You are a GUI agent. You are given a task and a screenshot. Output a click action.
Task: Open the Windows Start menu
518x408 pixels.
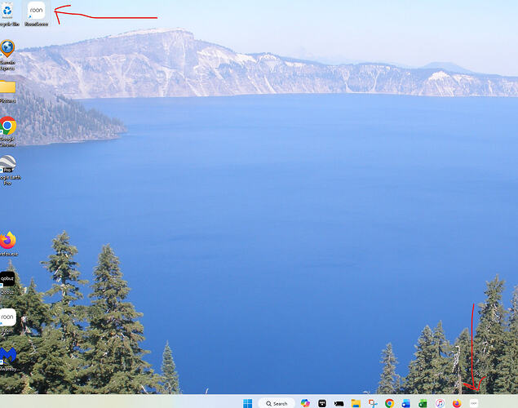point(247,403)
